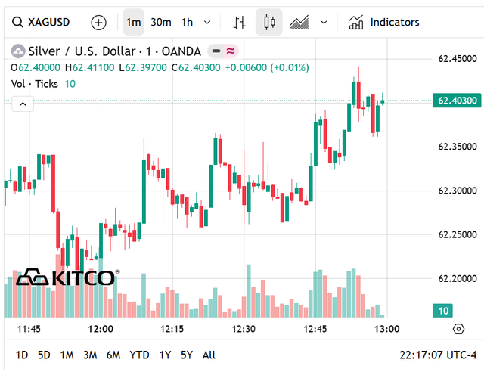Viewport: 484px width, 372px height.
Task: Select the 30m timeframe
Action: [161, 22]
